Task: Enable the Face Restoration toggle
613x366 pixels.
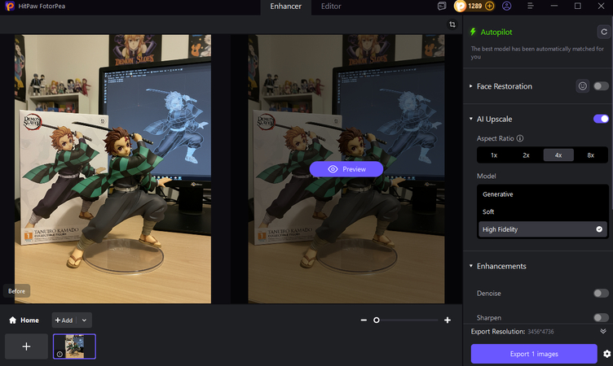Action: (x=601, y=86)
